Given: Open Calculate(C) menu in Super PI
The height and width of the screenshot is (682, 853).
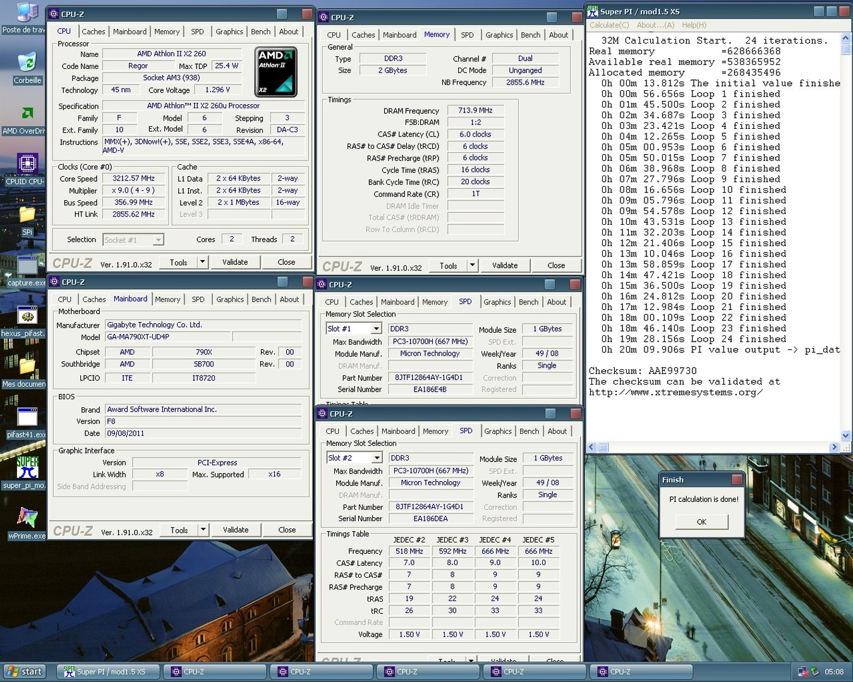Looking at the screenshot, I should (x=609, y=25).
